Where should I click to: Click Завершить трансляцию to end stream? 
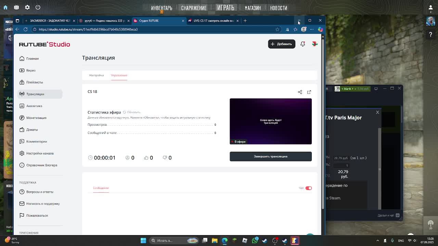click(x=271, y=156)
